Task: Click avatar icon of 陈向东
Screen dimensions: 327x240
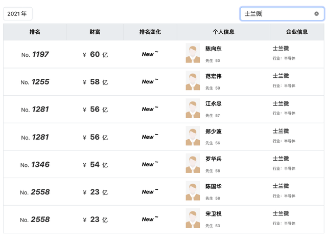Action: (x=193, y=54)
